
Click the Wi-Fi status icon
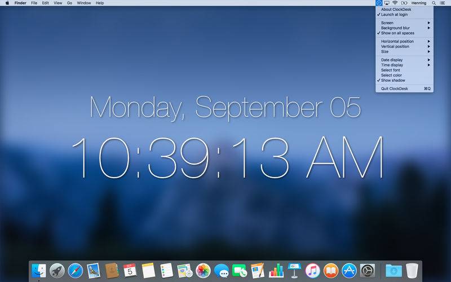pos(395,3)
